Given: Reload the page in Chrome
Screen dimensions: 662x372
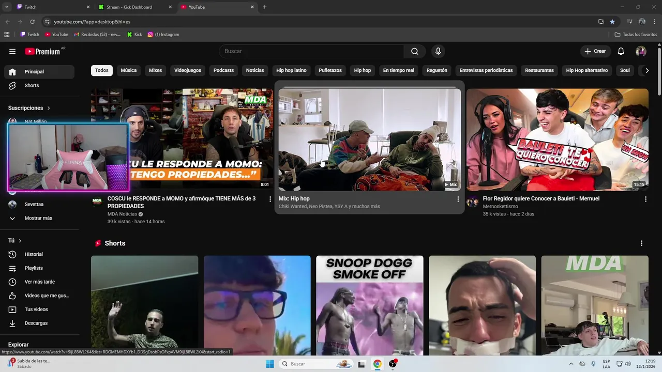Looking at the screenshot, I should (32, 22).
